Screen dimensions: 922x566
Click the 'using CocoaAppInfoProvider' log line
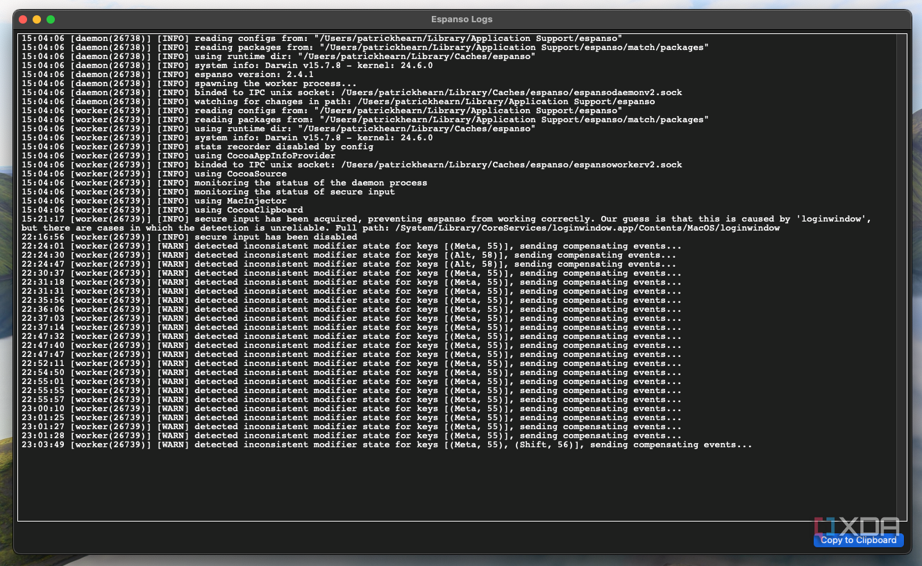coord(178,156)
